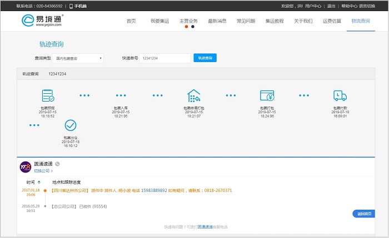Select the black carousel dot under 主营业务
389x238 pixels.
point(192,27)
